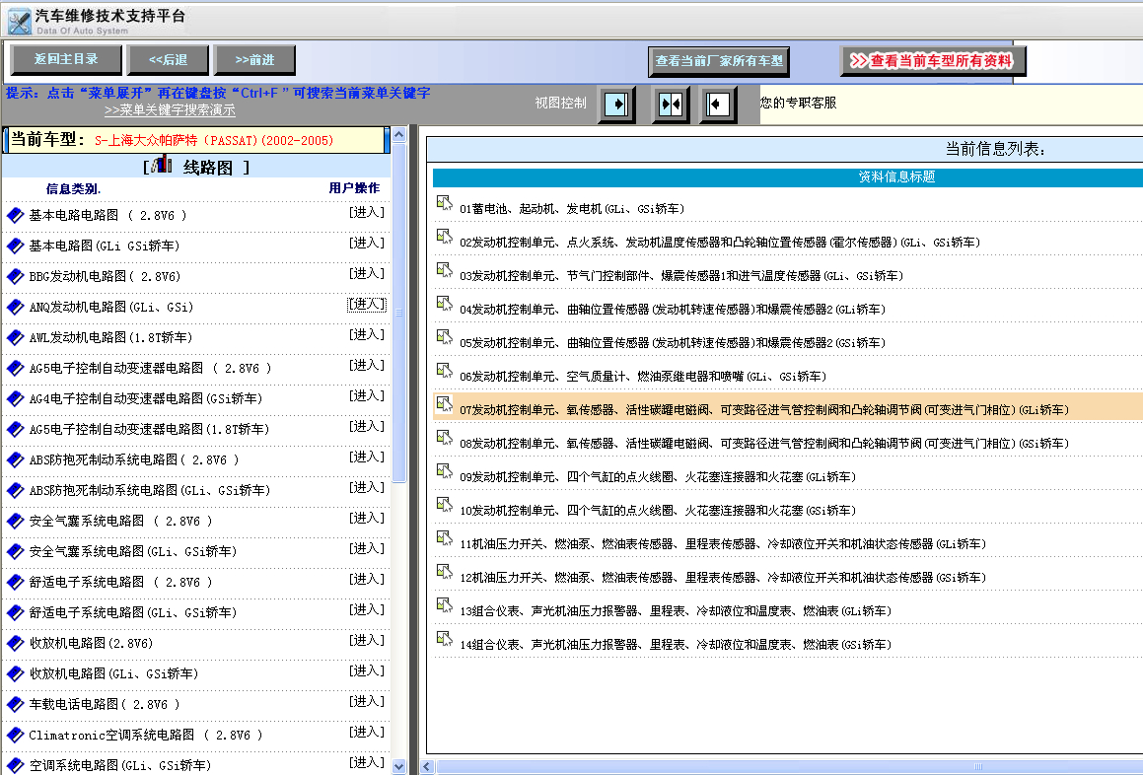Click document icon for 09发动机控制单元 row
The width and height of the screenshot is (1143, 775).
(444, 471)
